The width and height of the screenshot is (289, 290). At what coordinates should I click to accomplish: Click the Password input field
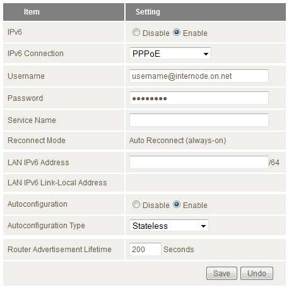(x=199, y=98)
